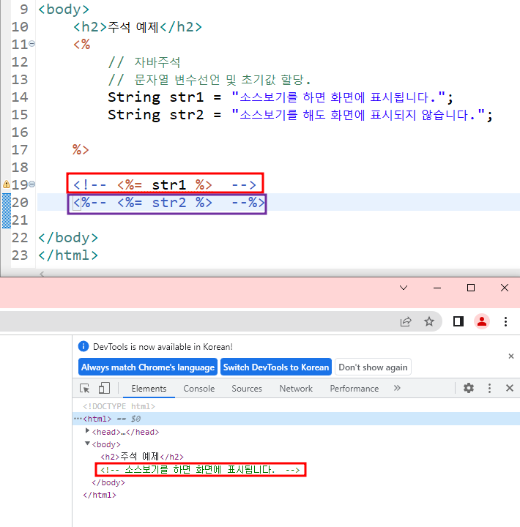Place cursor on line 15 str2 declaration

[300, 115]
